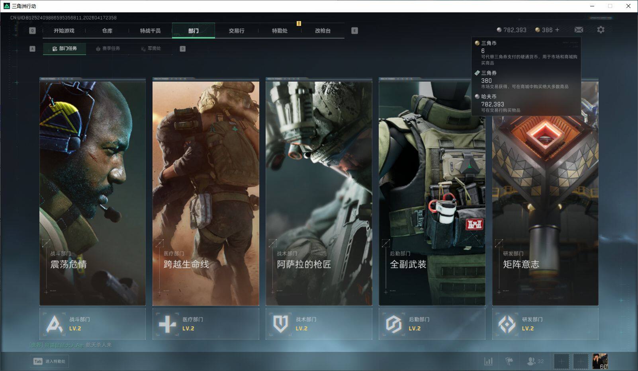Click the E key next-tab icon
The image size is (638, 371).
click(354, 31)
